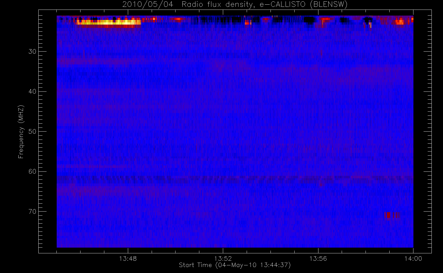Click the red patch near 71 MHz
The width and height of the screenshot is (443, 273).
click(392, 215)
